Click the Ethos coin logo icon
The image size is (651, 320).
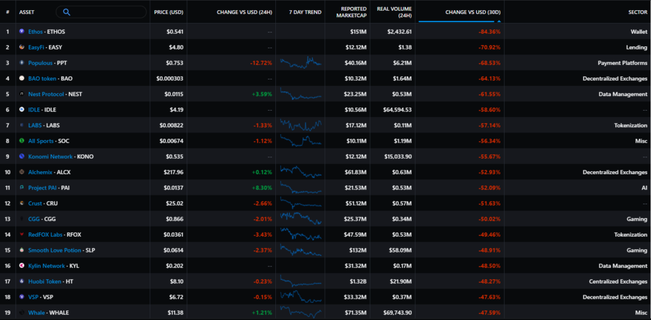click(22, 31)
